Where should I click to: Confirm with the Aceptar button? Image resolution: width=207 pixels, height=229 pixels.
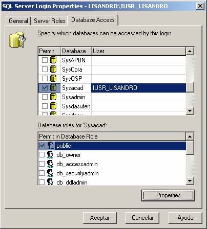click(100, 218)
